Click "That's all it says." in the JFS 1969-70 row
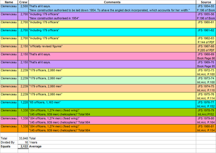 pyautogui.click(x=40, y=62)
